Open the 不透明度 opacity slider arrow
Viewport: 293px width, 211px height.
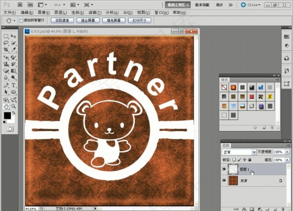pyautogui.click(x=287, y=153)
